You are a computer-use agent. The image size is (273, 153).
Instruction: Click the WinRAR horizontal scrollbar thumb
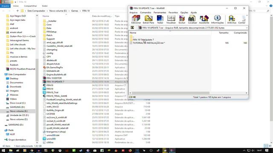[x=171, y=93]
